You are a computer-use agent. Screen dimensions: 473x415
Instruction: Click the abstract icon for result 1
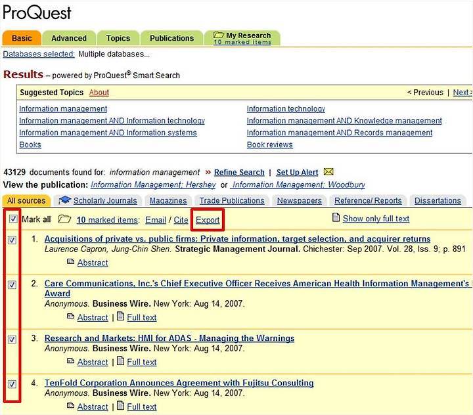pos(70,262)
